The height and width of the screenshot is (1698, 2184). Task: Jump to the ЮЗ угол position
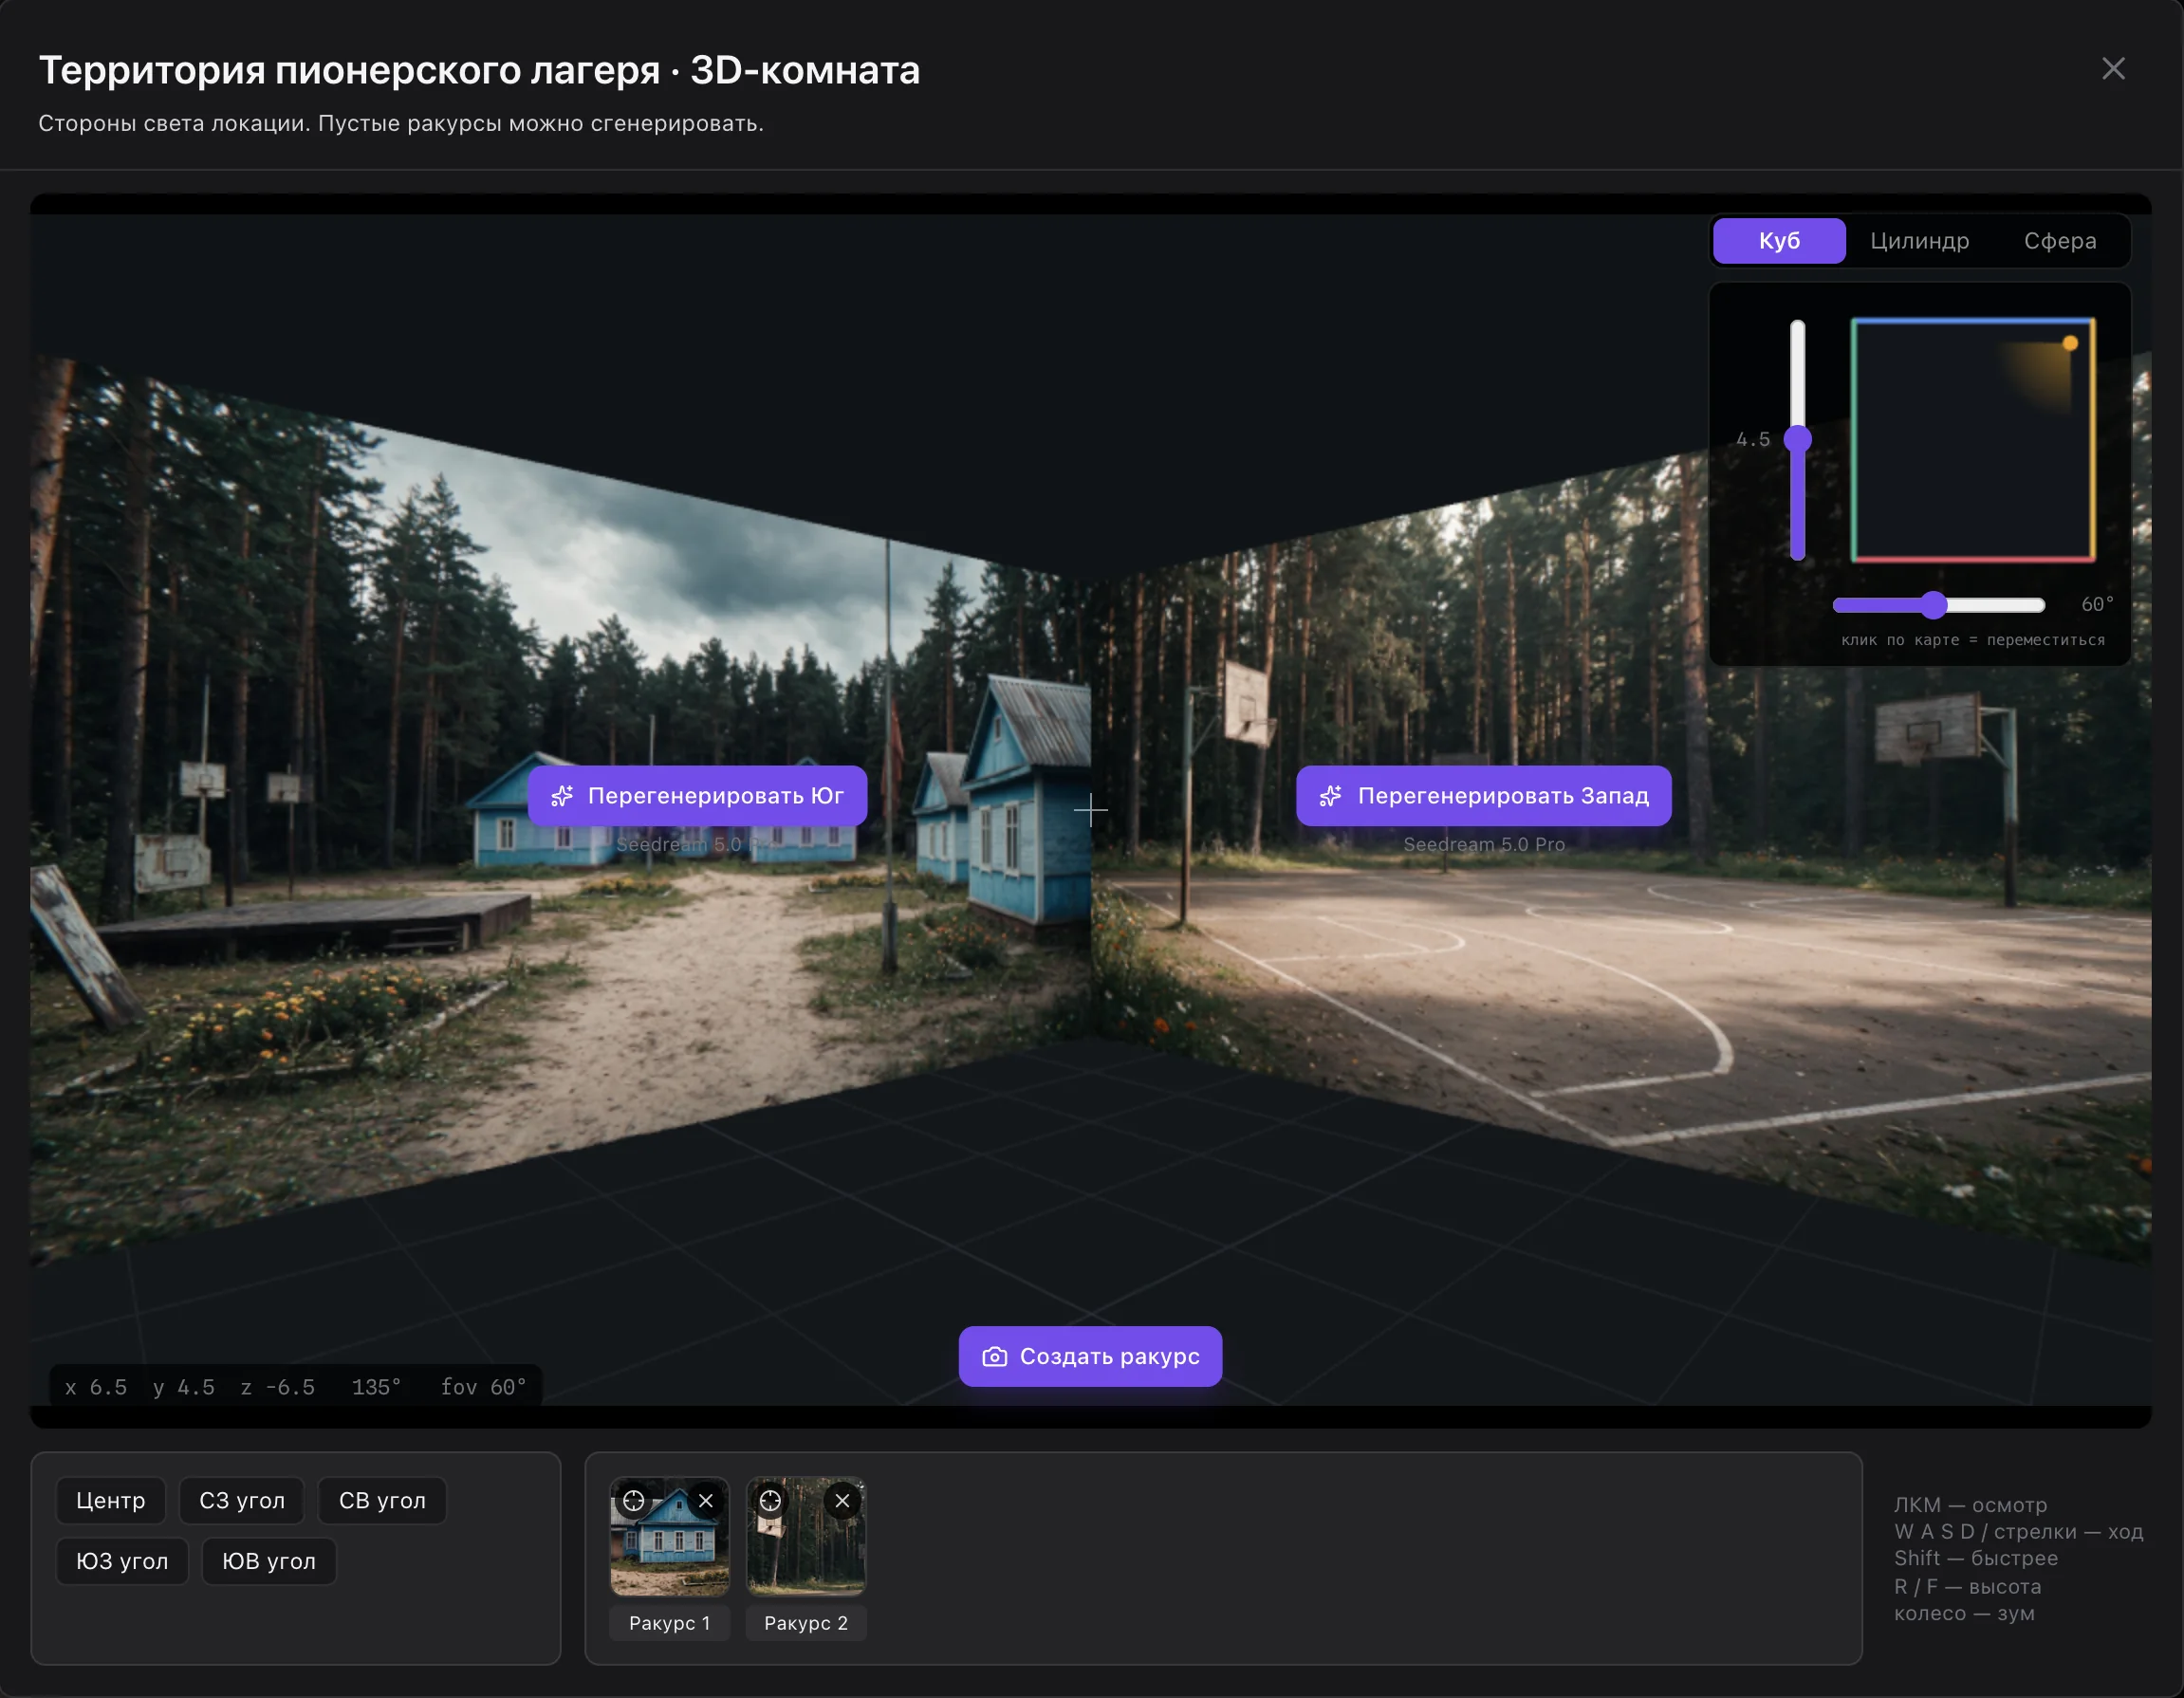122,1561
